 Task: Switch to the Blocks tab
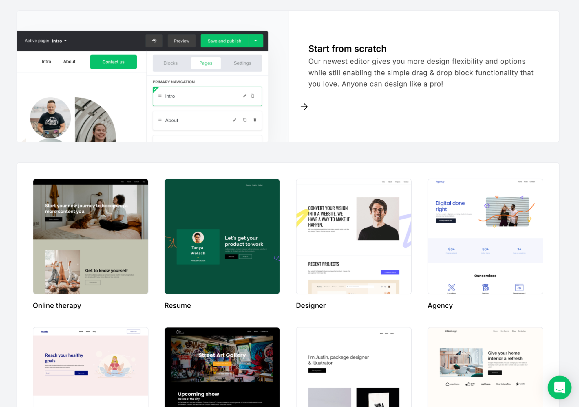tap(171, 63)
